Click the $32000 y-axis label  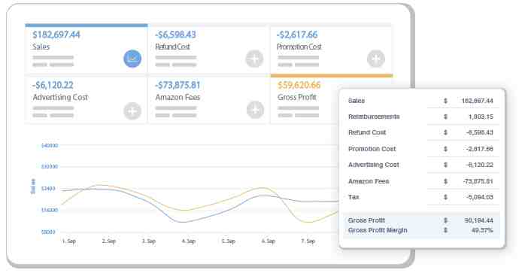click(x=50, y=167)
